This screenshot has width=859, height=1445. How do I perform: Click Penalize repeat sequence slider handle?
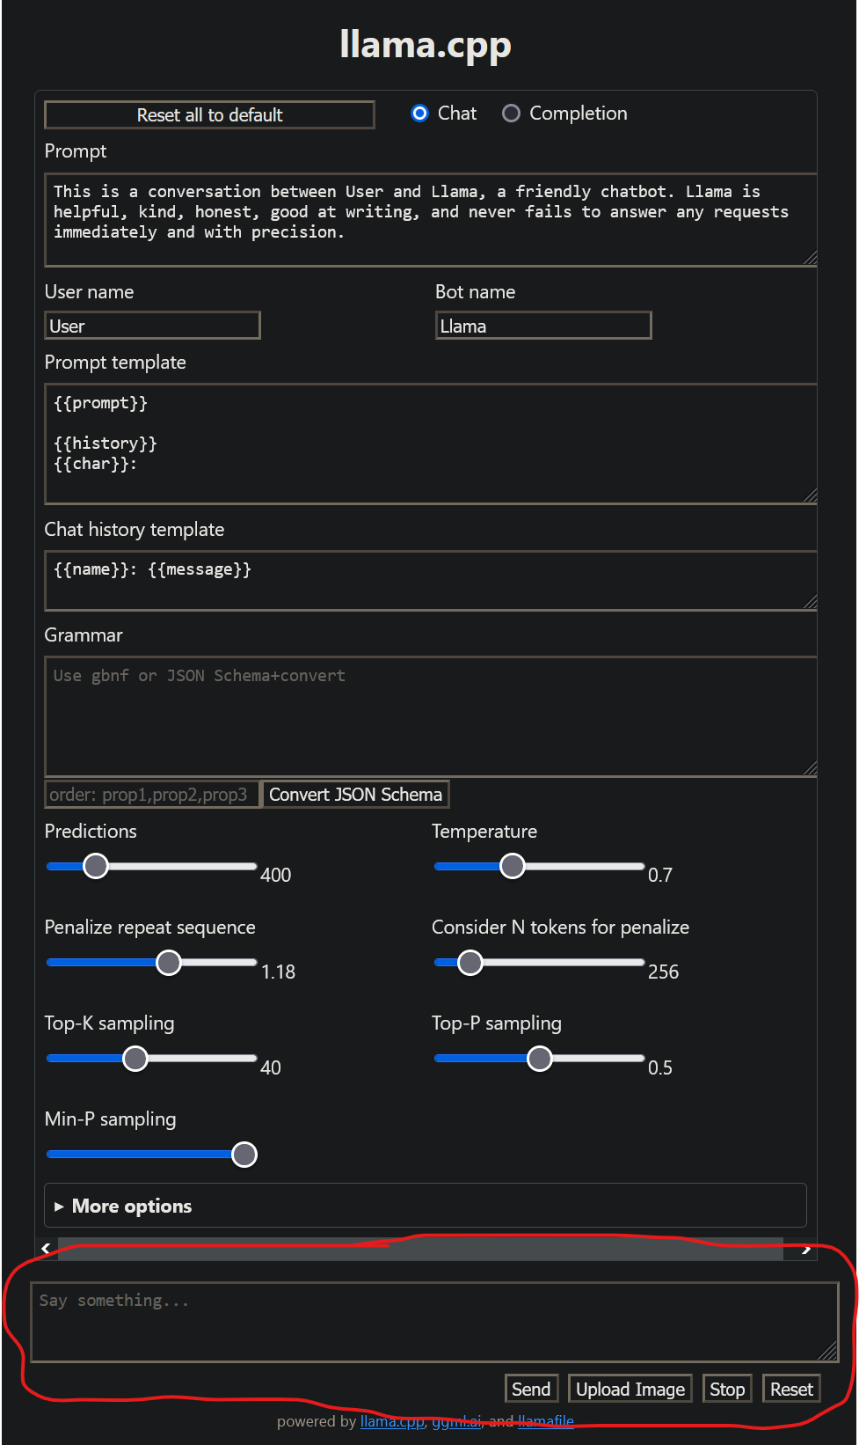(169, 963)
